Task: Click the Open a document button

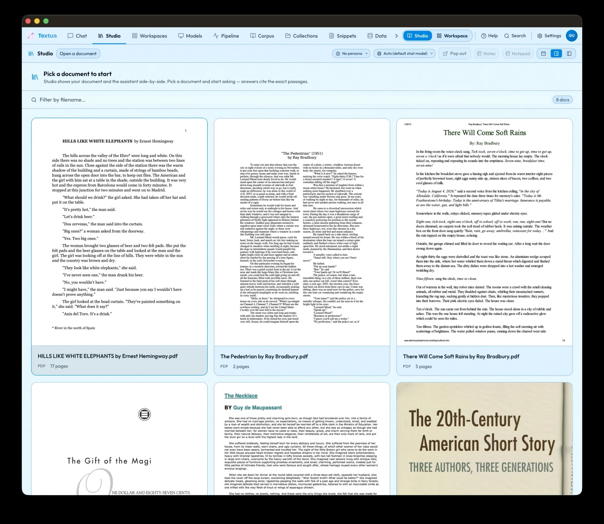Action: tap(78, 54)
